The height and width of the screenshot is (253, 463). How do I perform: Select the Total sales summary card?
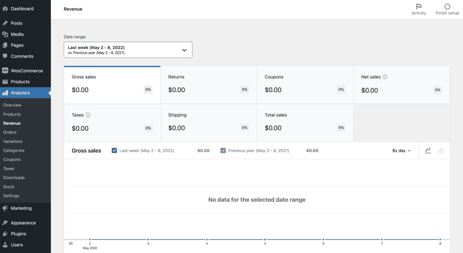(305, 123)
